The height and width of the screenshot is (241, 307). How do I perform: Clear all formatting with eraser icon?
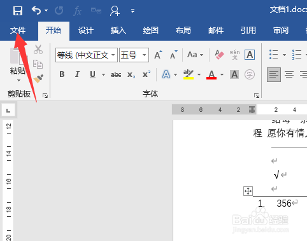click(219, 55)
